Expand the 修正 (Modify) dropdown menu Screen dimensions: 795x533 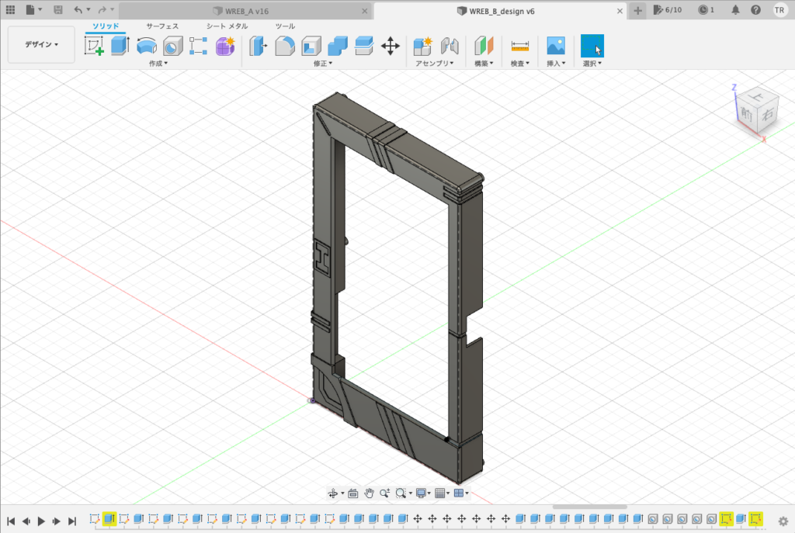(x=322, y=64)
